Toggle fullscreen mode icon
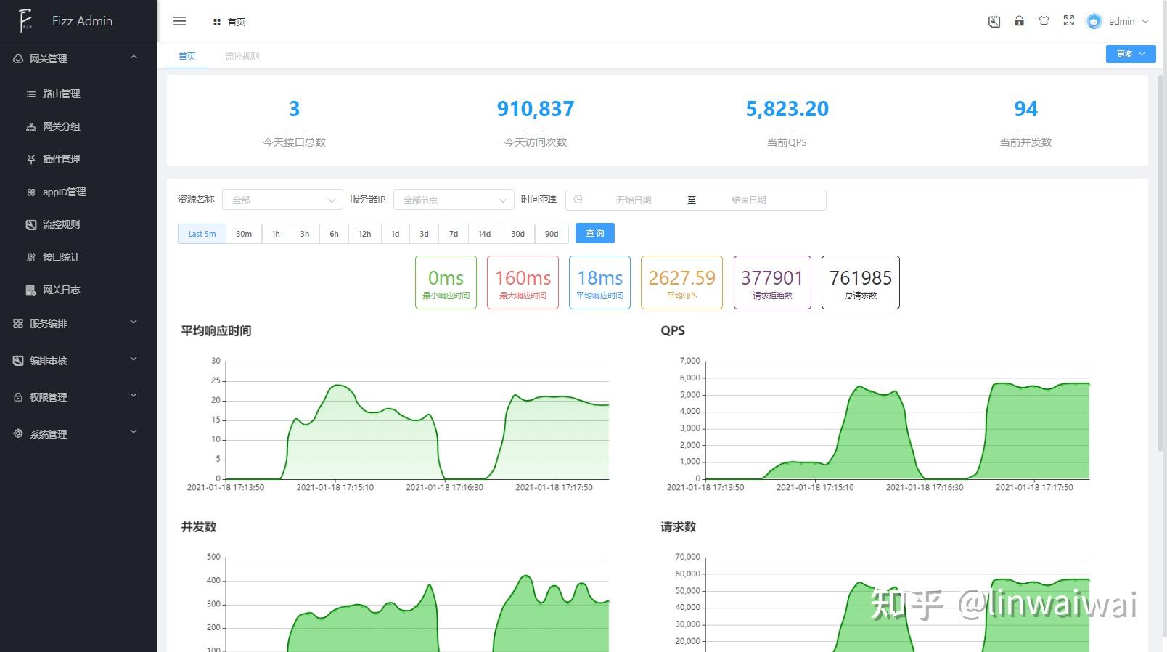The width and height of the screenshot is (1167, 652). (1068, 21)
